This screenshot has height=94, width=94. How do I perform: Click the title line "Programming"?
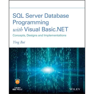[x=31, y=23]
